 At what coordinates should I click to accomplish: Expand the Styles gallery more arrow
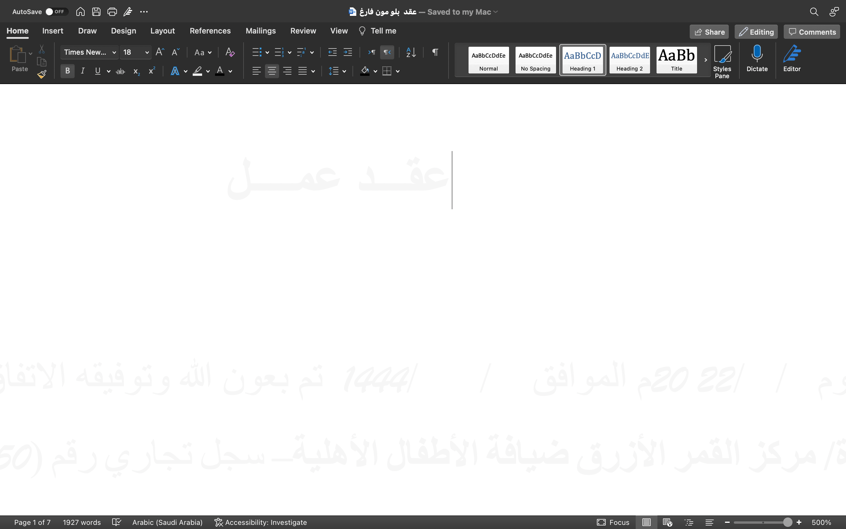pyautogui.click(x=705, y=60)
